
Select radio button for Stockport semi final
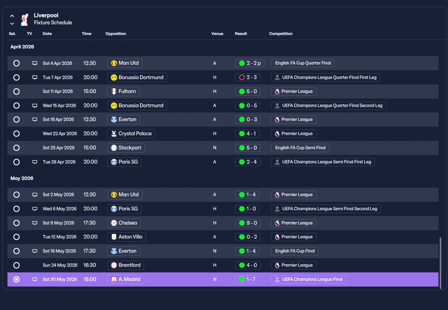point(16,148)
